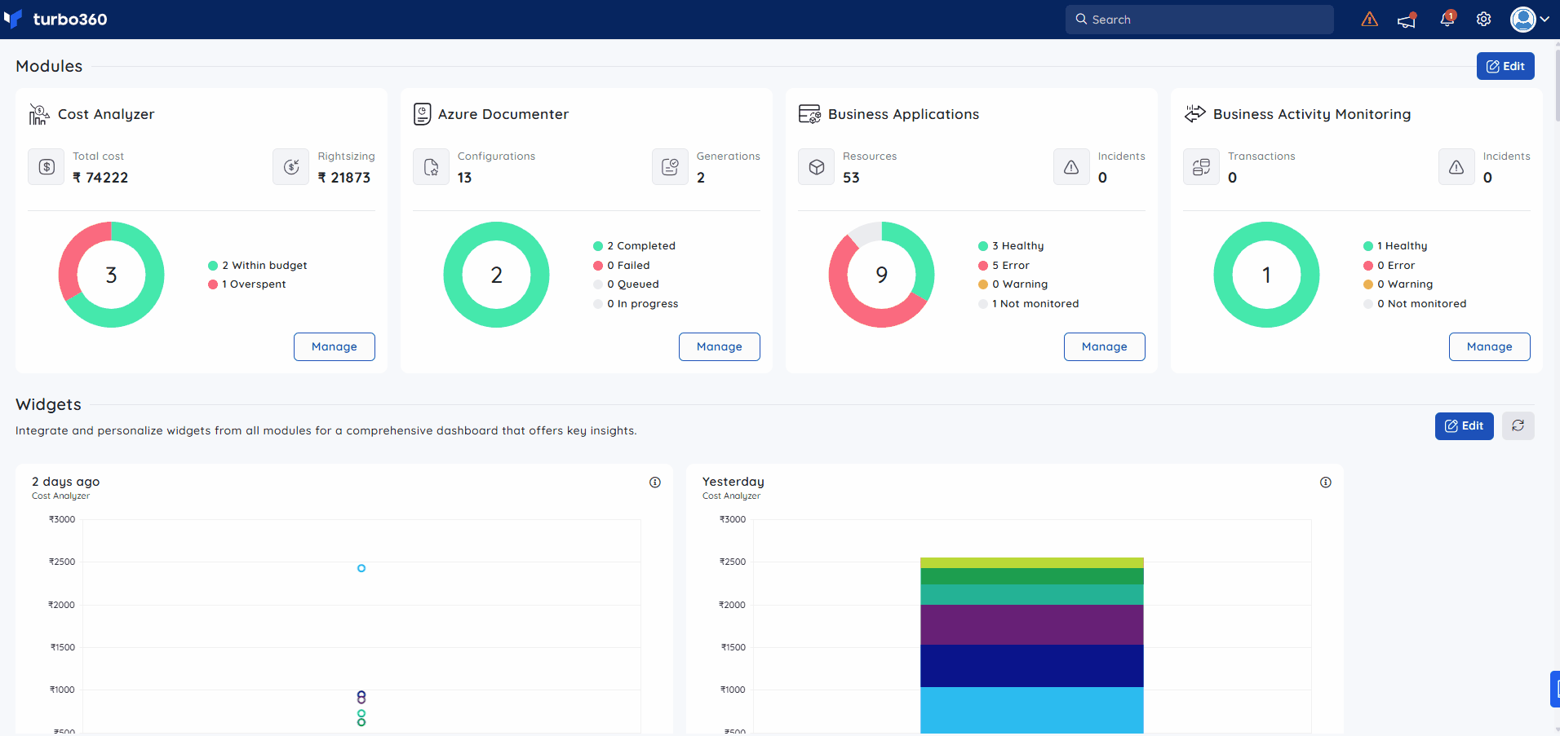Click the Azure Documenter module title
1560x736 pixels.
pyautogui.click(x=503, y=114)
